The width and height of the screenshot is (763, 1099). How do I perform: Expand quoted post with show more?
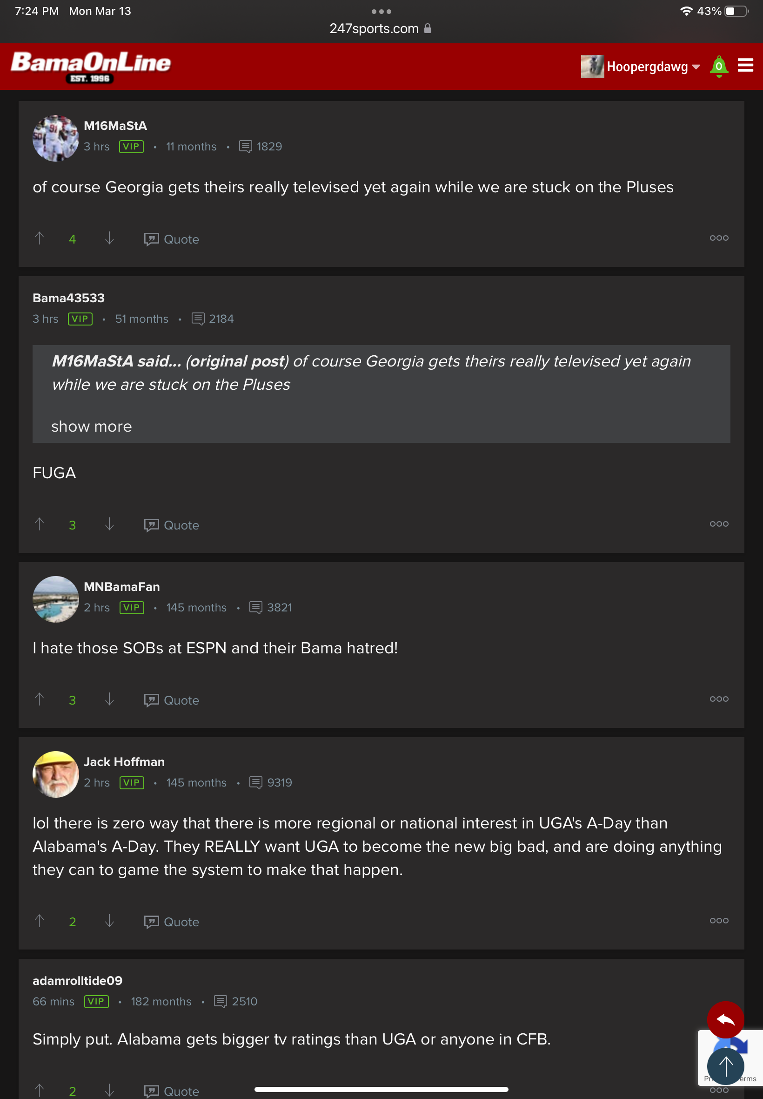coord(91,426)
